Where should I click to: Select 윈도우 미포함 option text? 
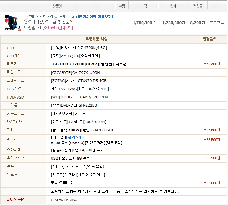[x=78, y=175]
